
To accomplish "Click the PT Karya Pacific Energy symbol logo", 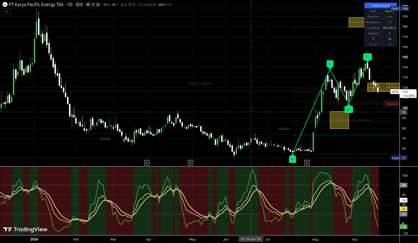I will pos(5,4).
